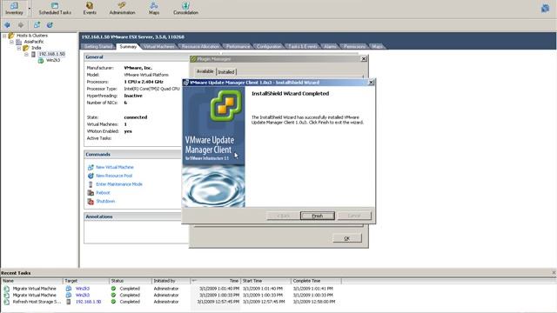Collapse the 192.168.1.50 host node
The height and width of the screenshot is (313, 557).
(x=26, y=54)
